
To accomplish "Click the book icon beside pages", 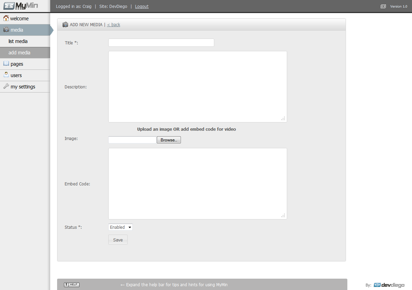I will point(6,64).
